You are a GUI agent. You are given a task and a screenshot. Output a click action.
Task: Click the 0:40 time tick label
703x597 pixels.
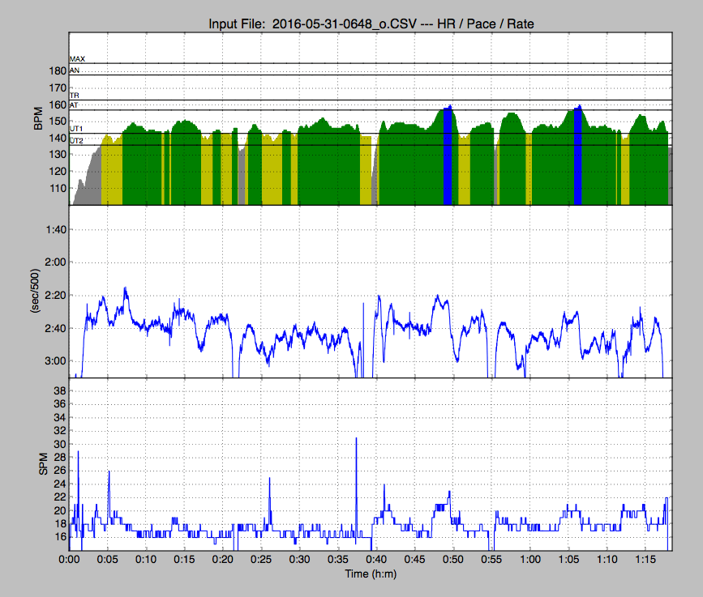pyautogui.click(x=376, y=560)
